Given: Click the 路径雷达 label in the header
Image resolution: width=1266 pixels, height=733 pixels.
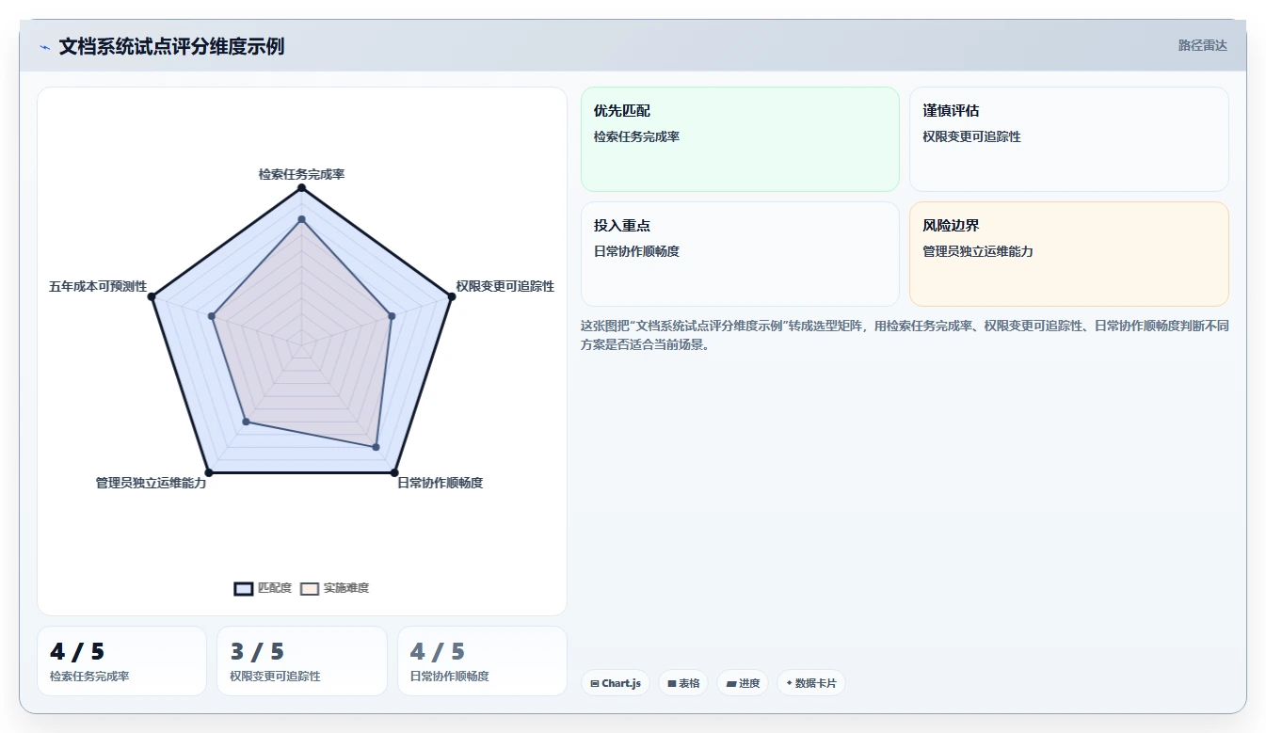Looking at the screenshot, I should (x=1202, y=45).
